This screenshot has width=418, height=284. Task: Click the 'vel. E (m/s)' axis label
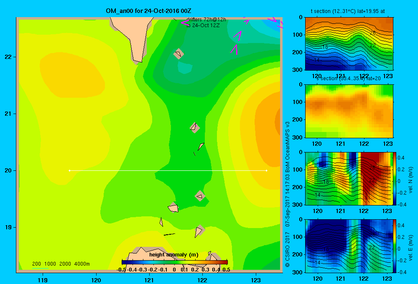pyautogui.click(x=411, y=247)
